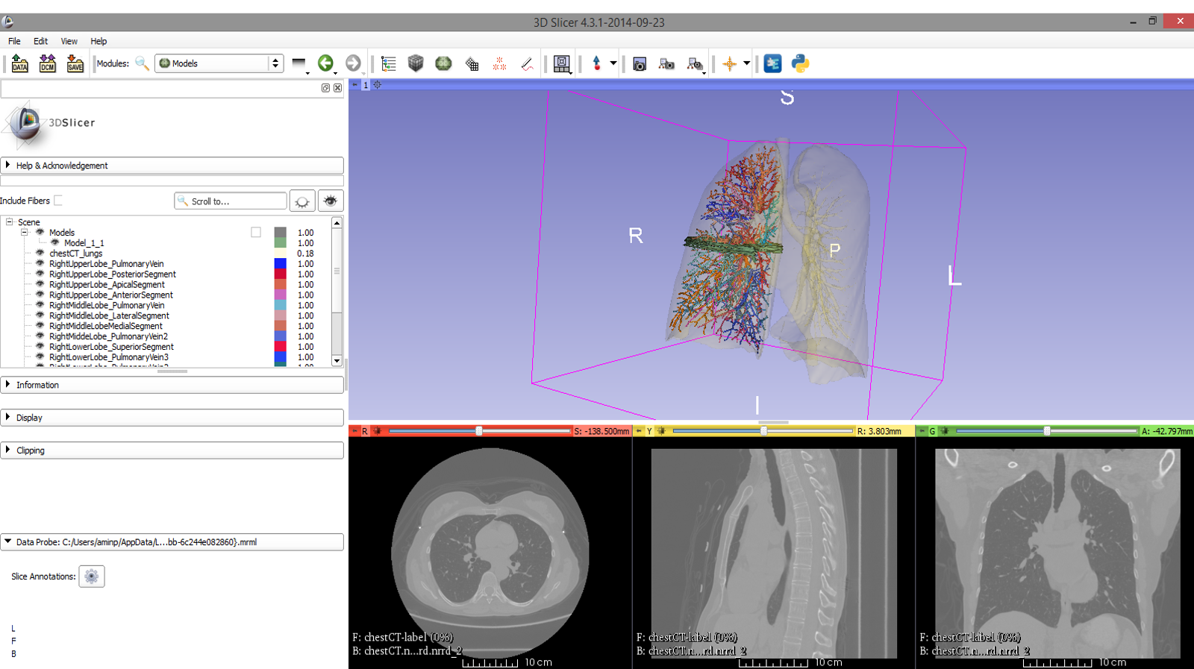This screenshot has width=1194, height=669.
Task: Open the Models module selector dropdown
Action: tap(218, 64)
